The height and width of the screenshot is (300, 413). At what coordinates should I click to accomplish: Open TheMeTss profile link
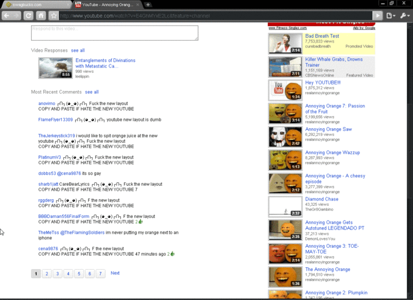point(49,233)
